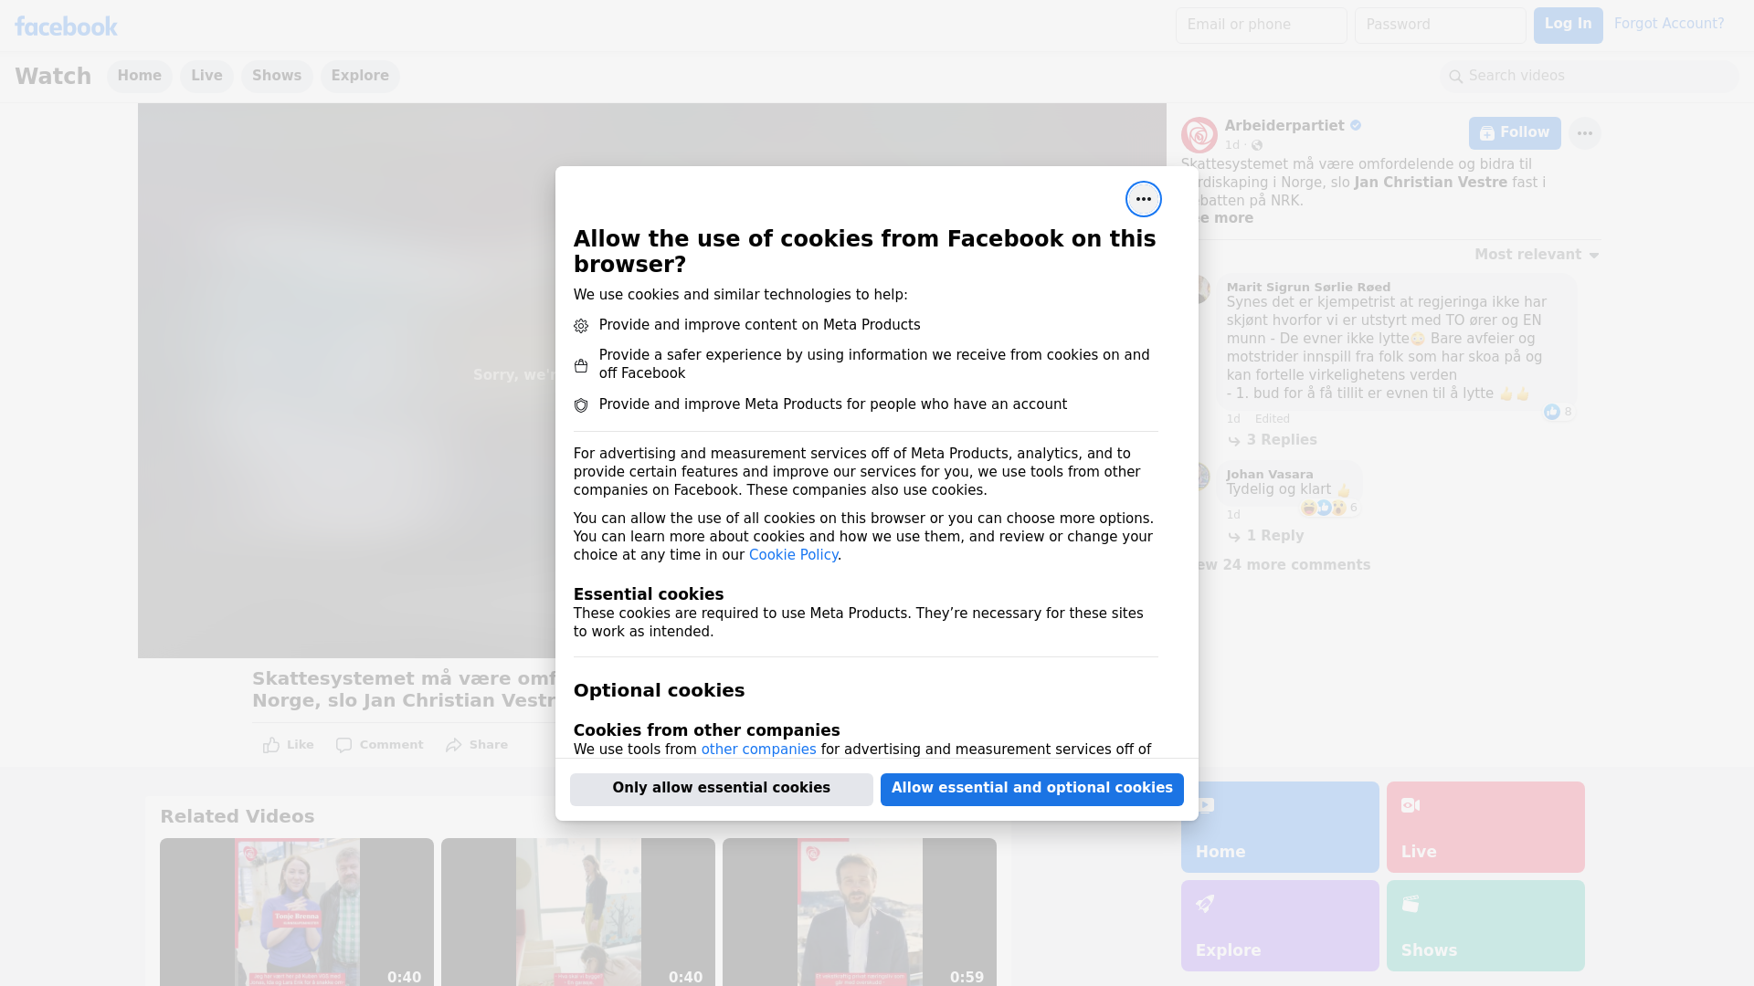The image size is (1754, 986).
Task: Open the post options ellipsis next to Follow
Action: pos(1584,133)
